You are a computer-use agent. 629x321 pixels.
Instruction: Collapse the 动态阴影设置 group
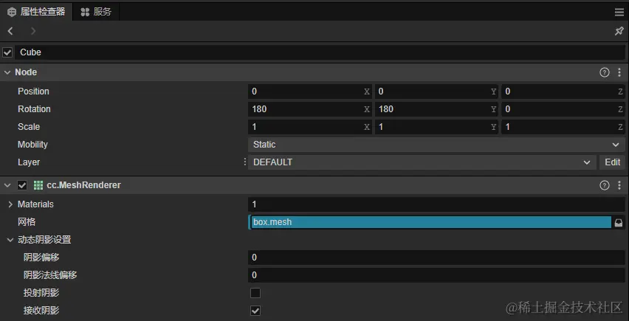10,240
